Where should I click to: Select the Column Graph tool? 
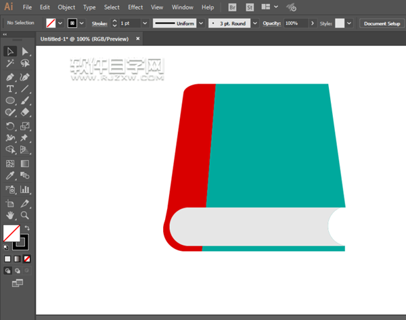25,189
